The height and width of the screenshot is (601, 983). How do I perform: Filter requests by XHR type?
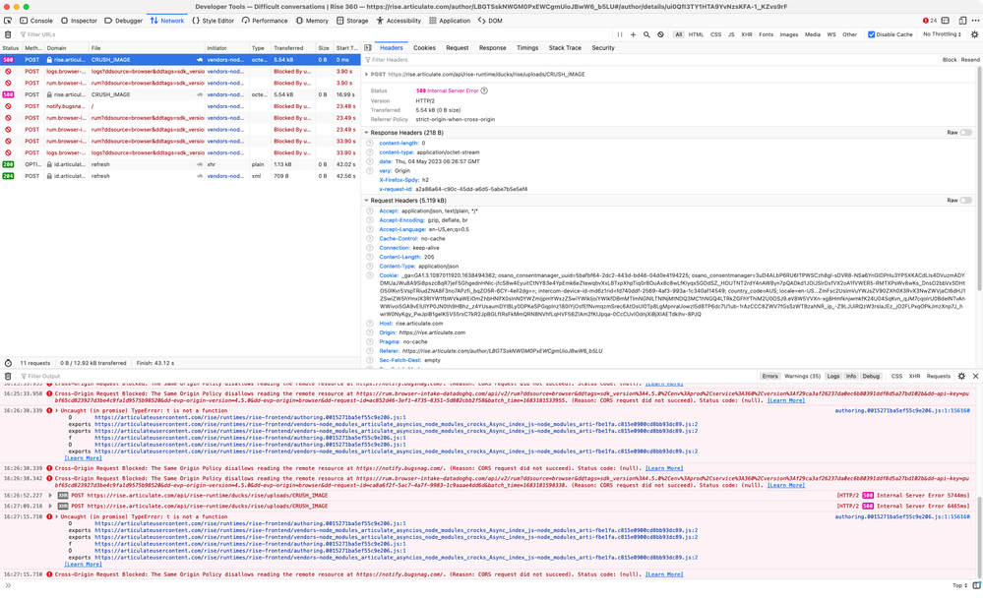coord(745,34)
